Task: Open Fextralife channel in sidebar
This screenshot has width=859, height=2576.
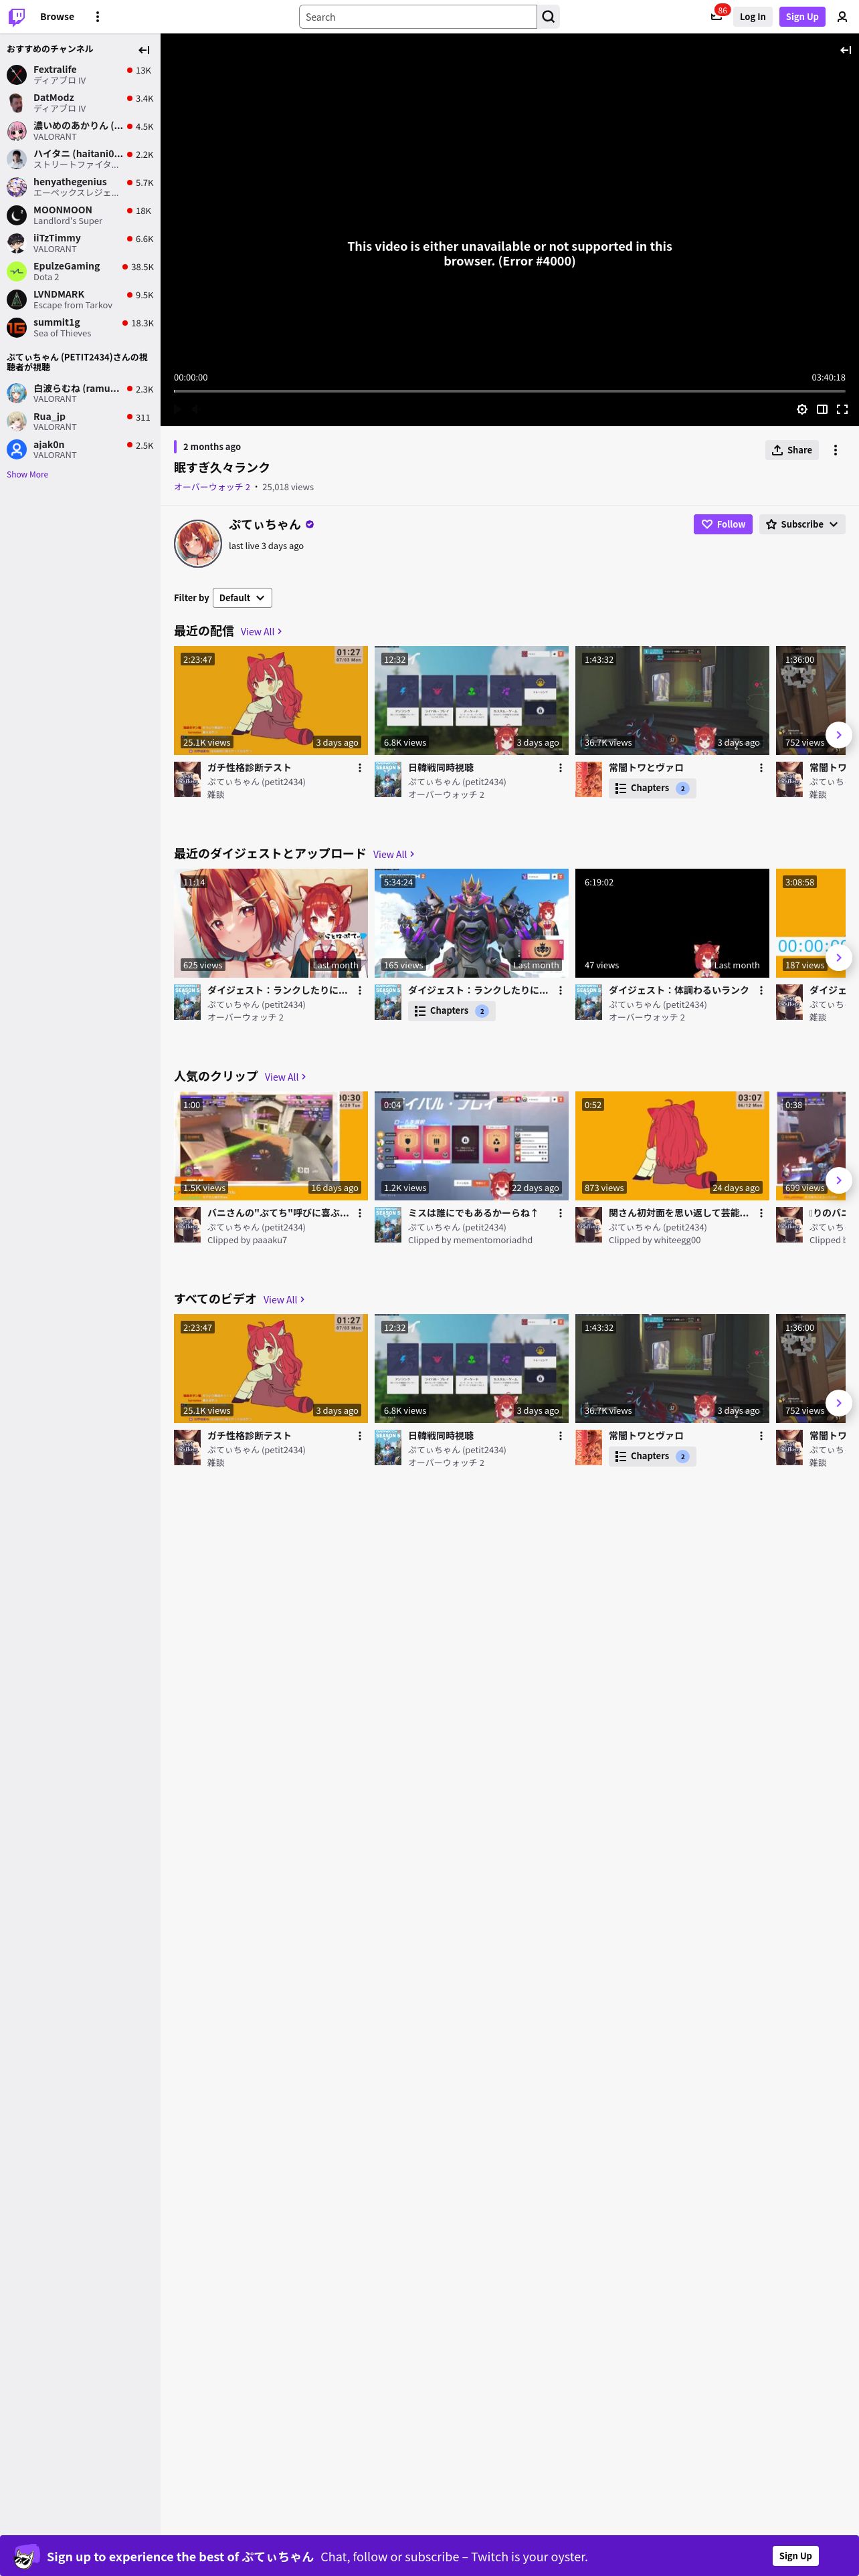Action: (80, 75)
